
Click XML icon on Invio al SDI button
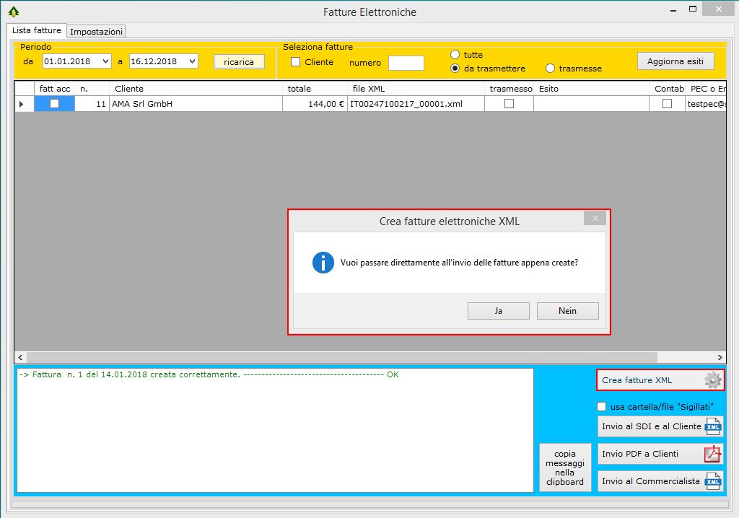713,426
